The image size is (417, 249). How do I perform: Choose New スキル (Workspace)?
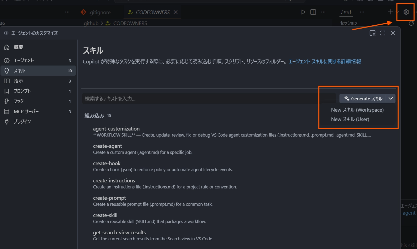click(x=357, y=110)
